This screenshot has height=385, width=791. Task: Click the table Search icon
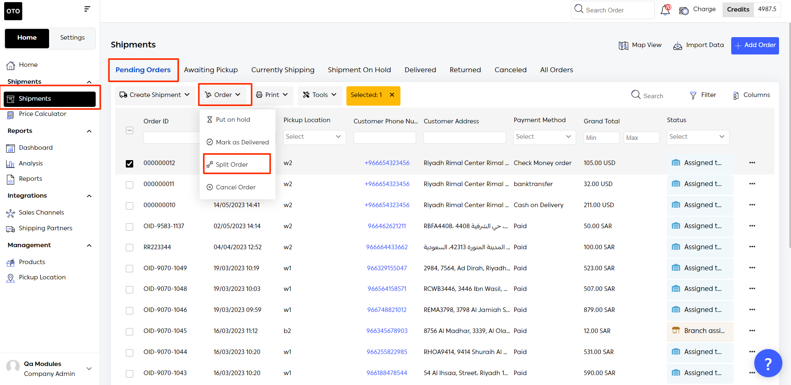636,95
